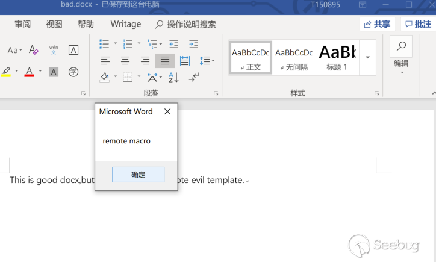Sort paragraphs A to Z
Image resolution: width=436 pixels, height=262 pixels.
coord(174,77)
